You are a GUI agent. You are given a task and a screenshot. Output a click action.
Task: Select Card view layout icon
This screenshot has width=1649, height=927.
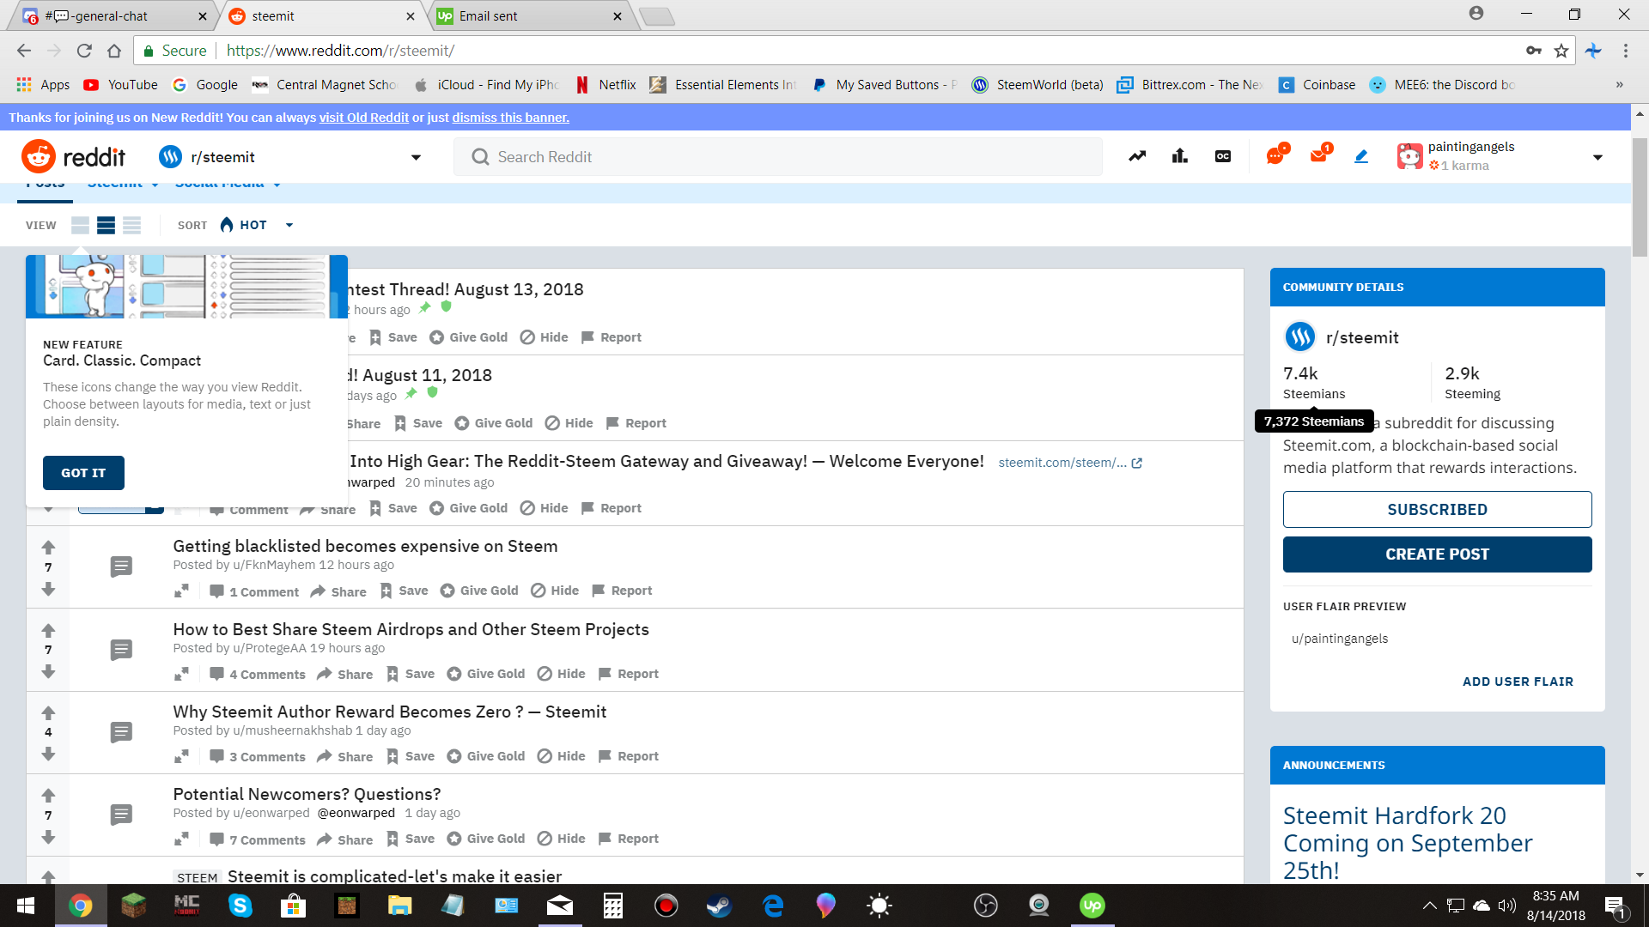coord(80,225)
